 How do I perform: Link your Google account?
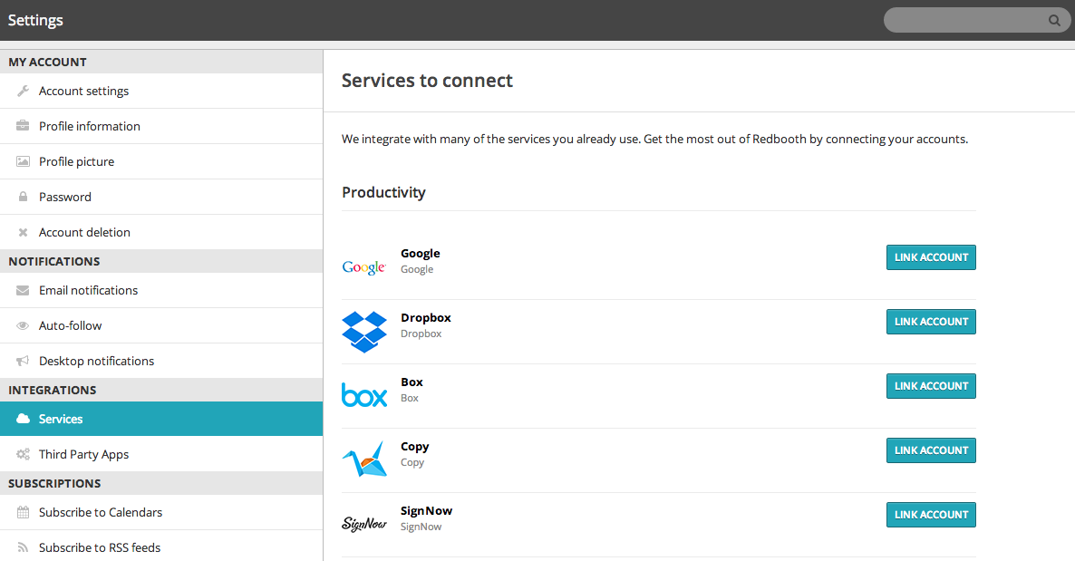(931, 257)
